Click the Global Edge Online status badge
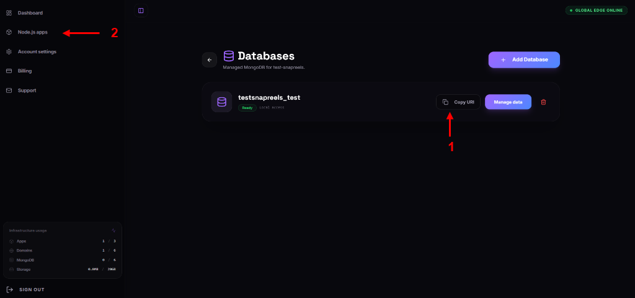 click(x=597, y=11)
